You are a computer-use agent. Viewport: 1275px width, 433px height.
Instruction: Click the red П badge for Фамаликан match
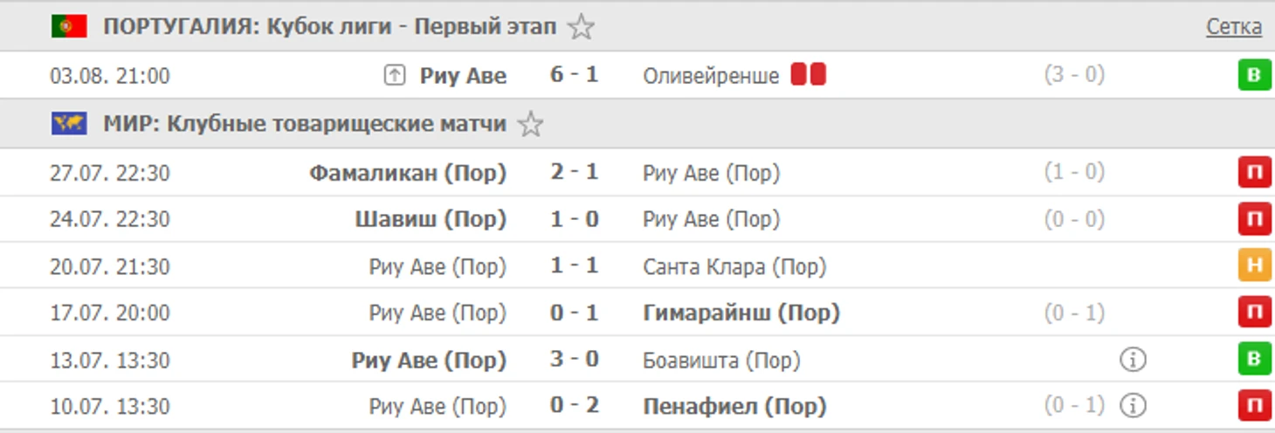tap(1254, 173)
